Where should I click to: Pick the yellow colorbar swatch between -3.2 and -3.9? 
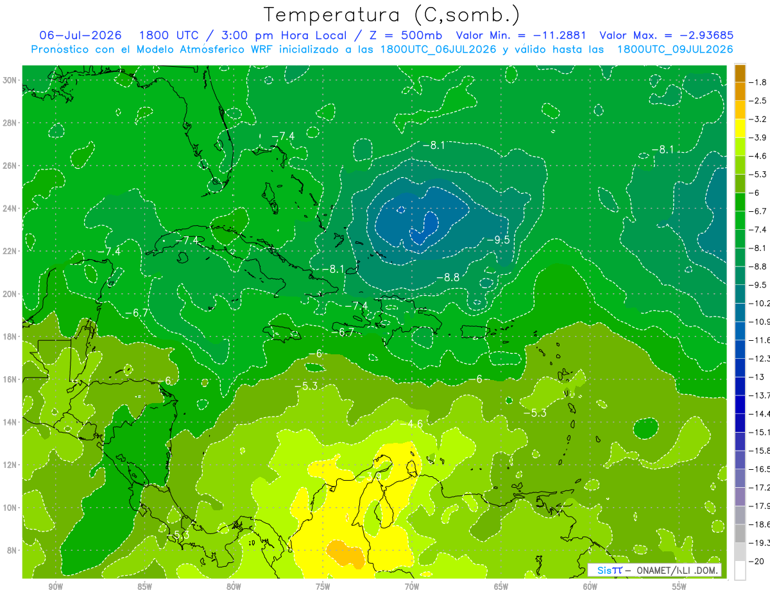[x=740, y=128]
